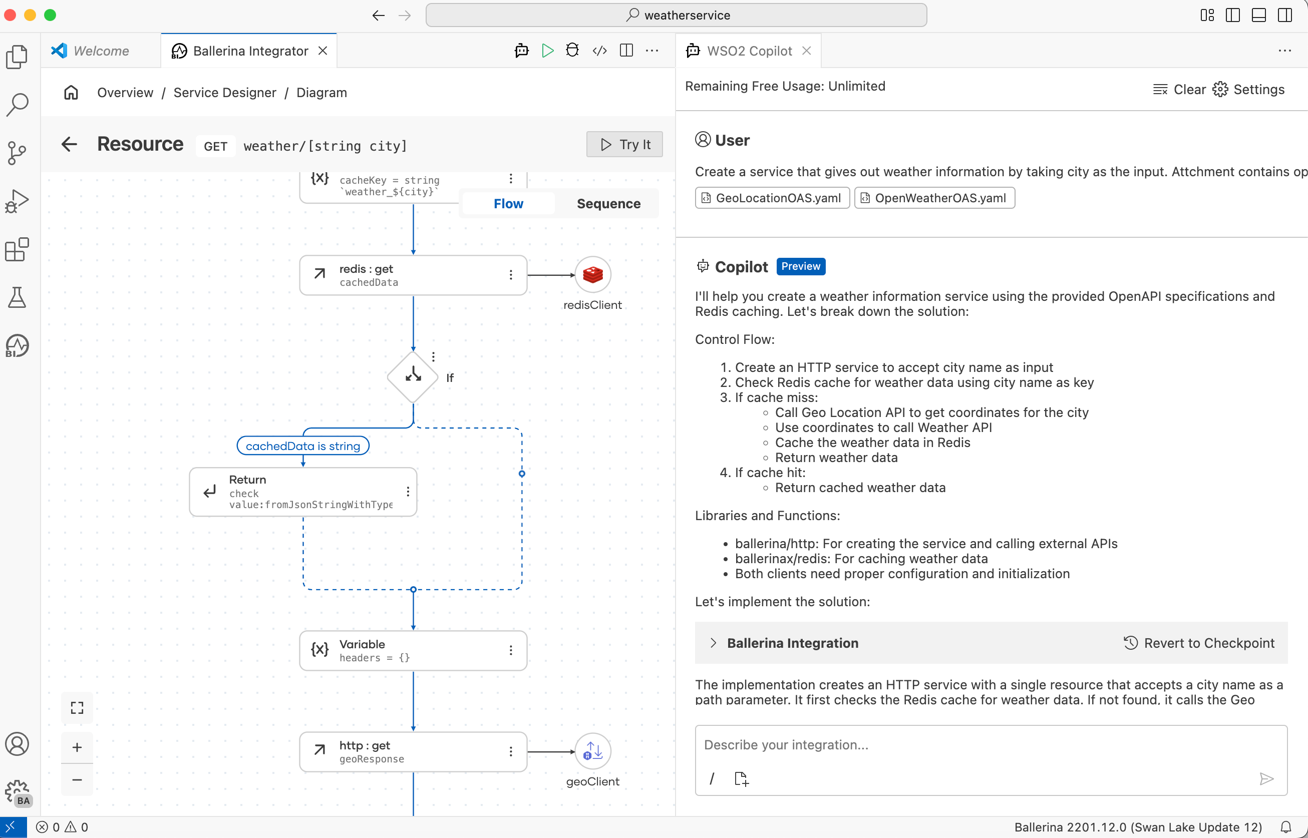The height and width of the screenshot is (838, 1308).
Task: Switch to the Welcome tab
Action: (101, 51)
